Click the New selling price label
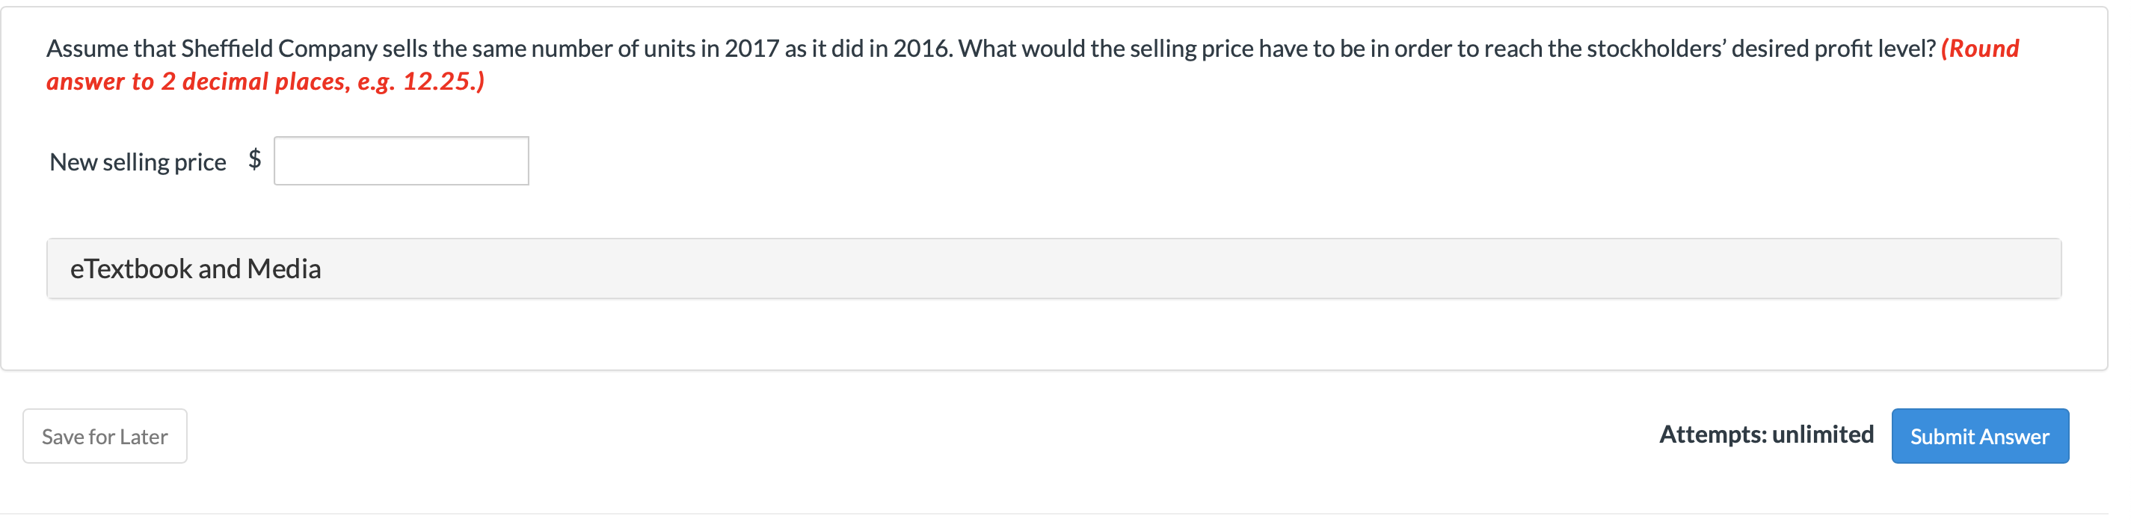Viewport: 2131px width, 525px height. tap(138, 162)
